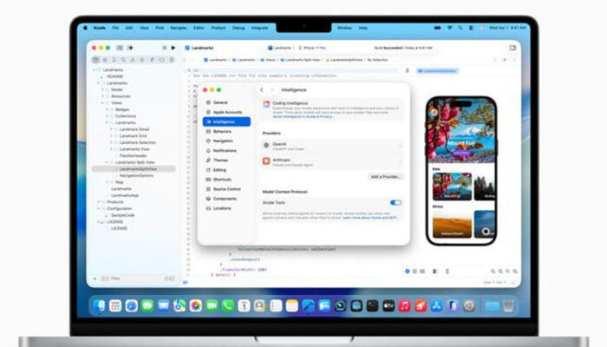Open Apple TV from the Dock
607x347 pixels.
click(x=388, y=305)
